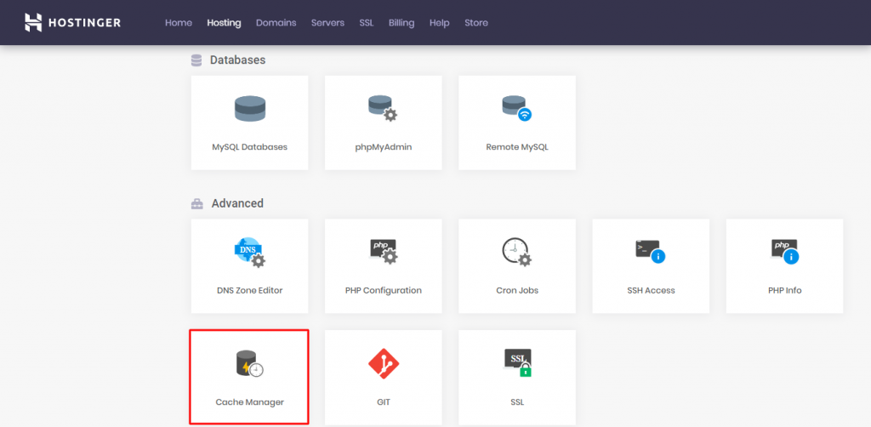Open the SSL certificate icon tile

click(x=516, y=364)
